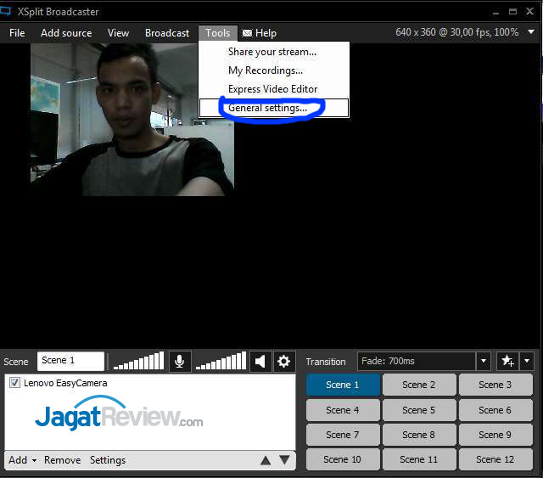Switch to Scene 12

coord(495,459)
